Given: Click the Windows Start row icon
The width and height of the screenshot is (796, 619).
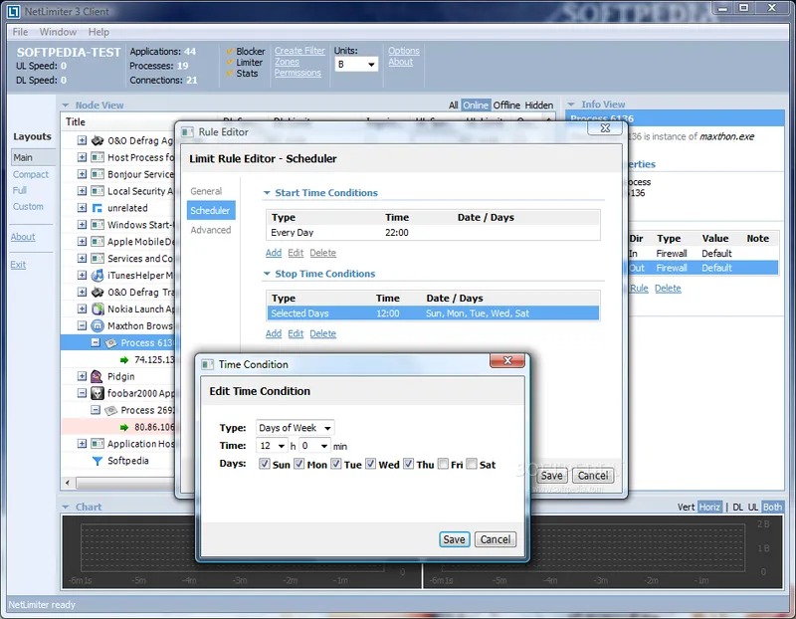Looking at the screenshot, I should pos(98,225).
